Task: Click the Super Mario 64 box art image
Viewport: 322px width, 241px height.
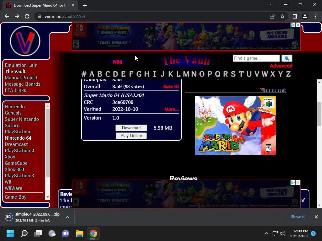Action: click(235, 126)
